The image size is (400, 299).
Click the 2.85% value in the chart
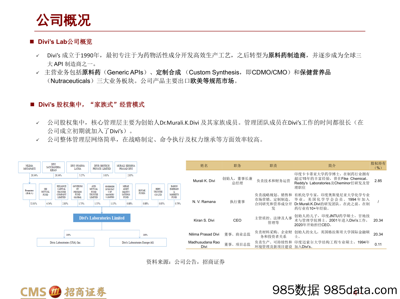click(131, 175)
